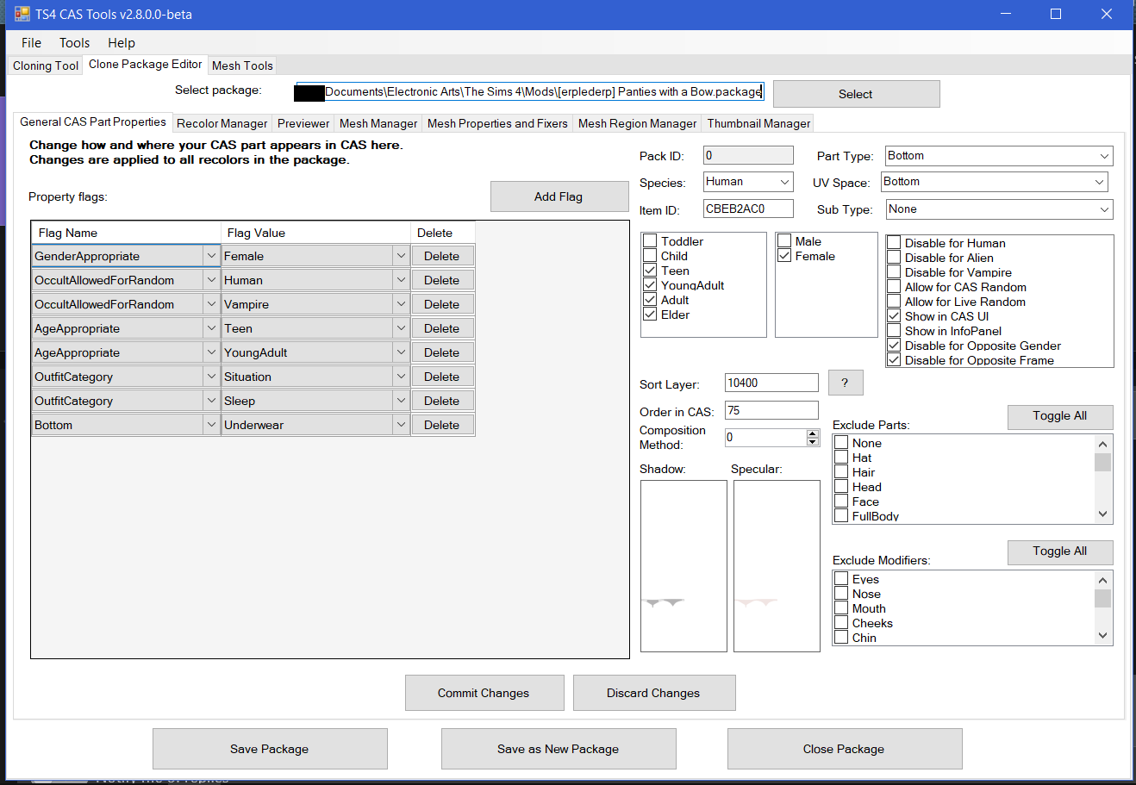Check the Child age checkbox
This screenshot has width=1136, height=785.
click(651, 256)
